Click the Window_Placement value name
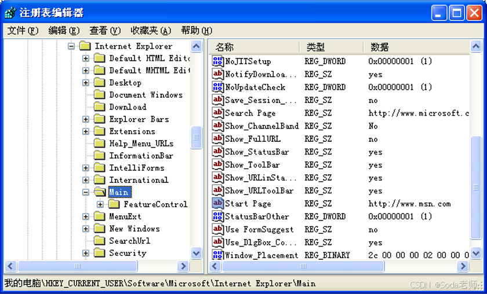The width and height of the screenshot is (487, 294). point(261,255)
